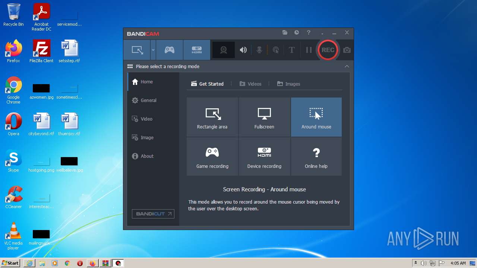This screenshot has height=268, width=477.
Task: Open the General settings section
Action: click(154, 100)
